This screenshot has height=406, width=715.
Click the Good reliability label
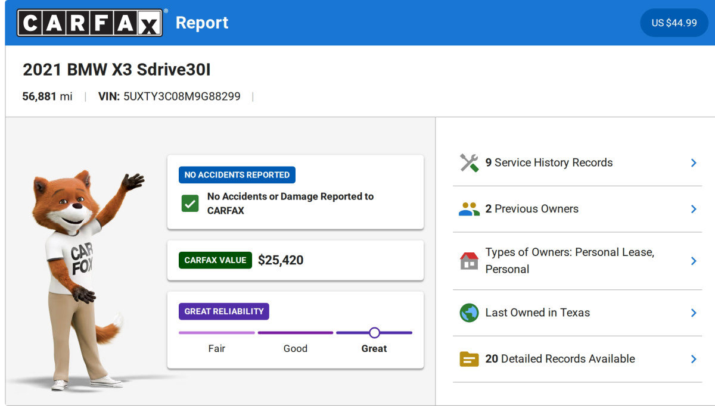[296, 349]
